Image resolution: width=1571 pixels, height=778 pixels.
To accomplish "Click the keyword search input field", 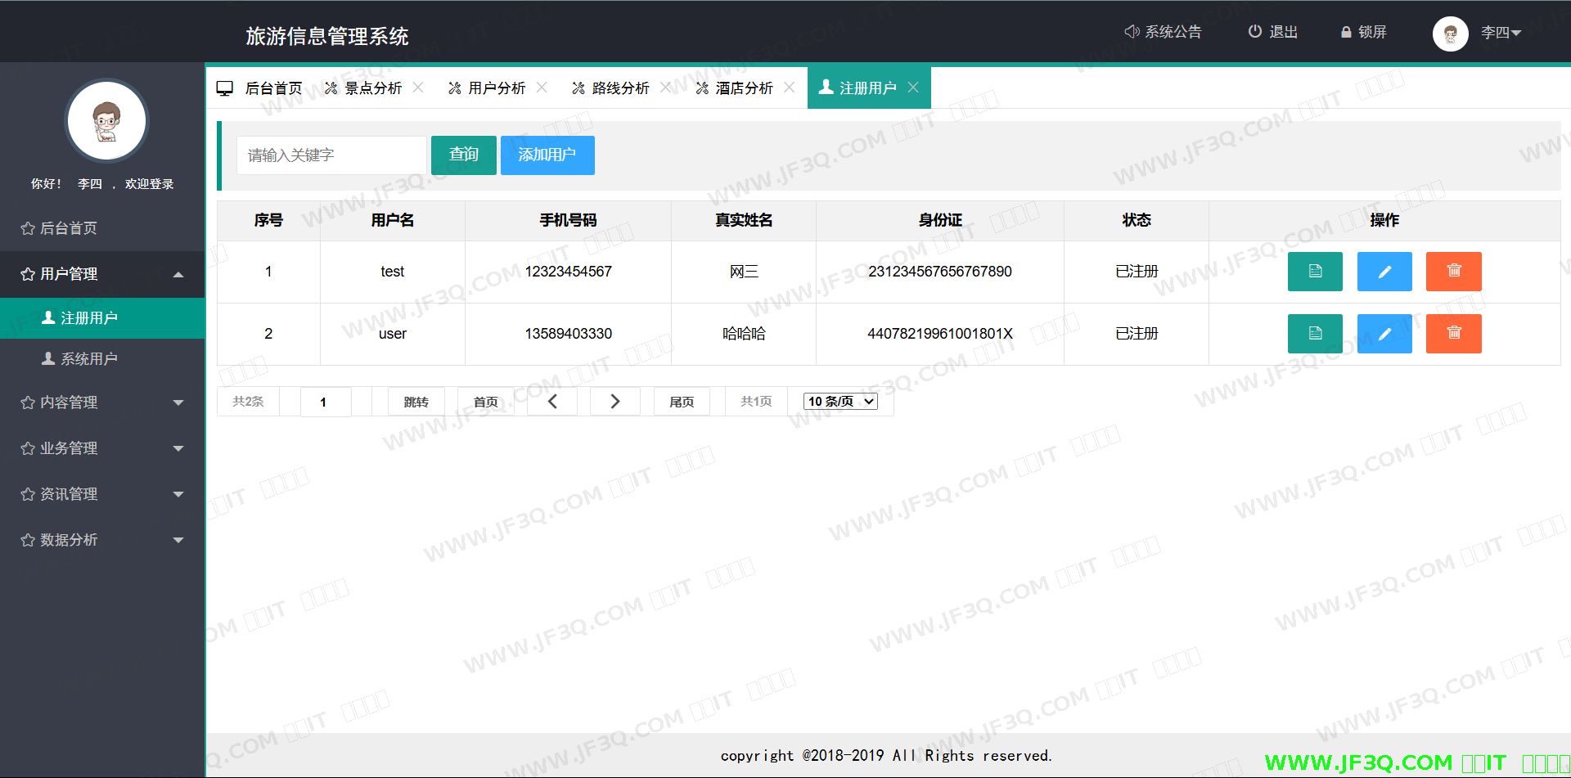I will click(331, 155).
